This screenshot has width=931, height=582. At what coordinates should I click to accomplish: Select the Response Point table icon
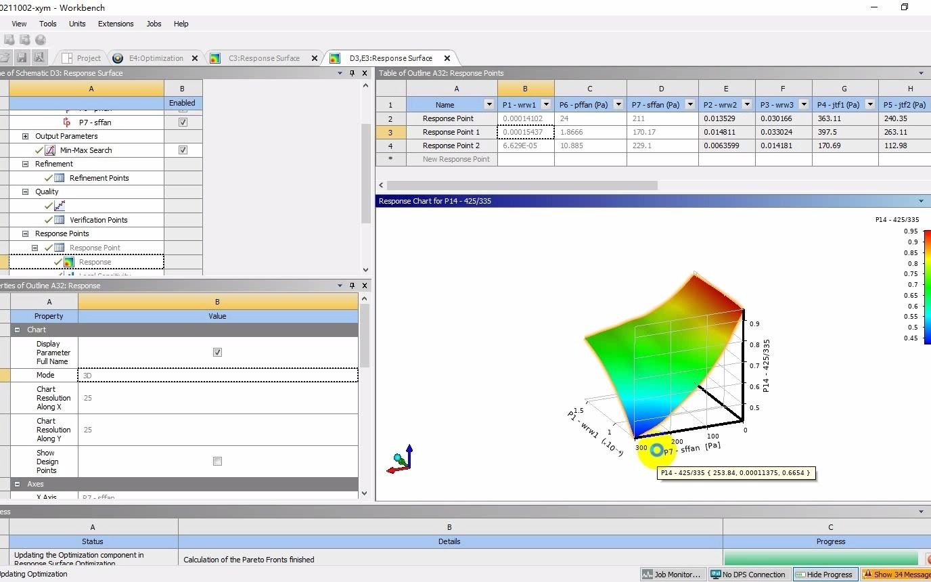click(60, 248)
